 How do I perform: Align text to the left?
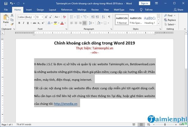click(72, 23)
